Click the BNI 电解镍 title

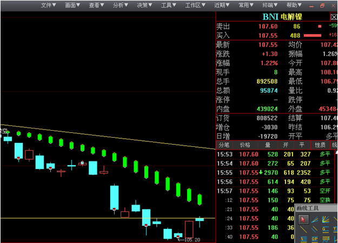[x=282, y=17]
